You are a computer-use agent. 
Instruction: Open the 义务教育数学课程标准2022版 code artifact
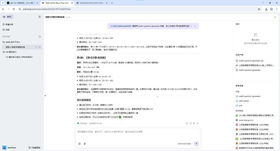255,65
